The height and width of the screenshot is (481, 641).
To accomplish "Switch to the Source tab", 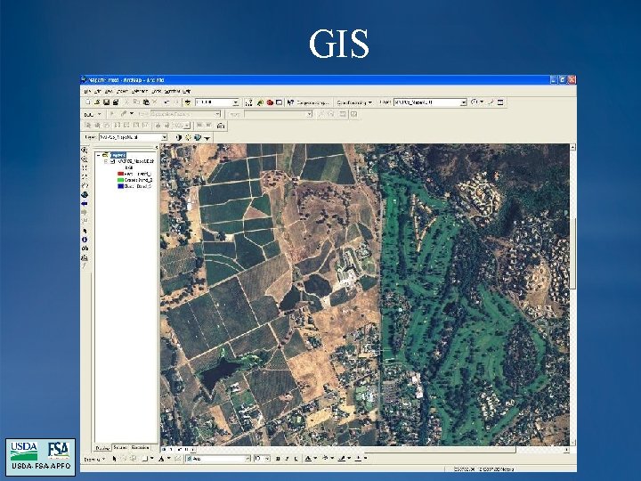I will (120, 448).
